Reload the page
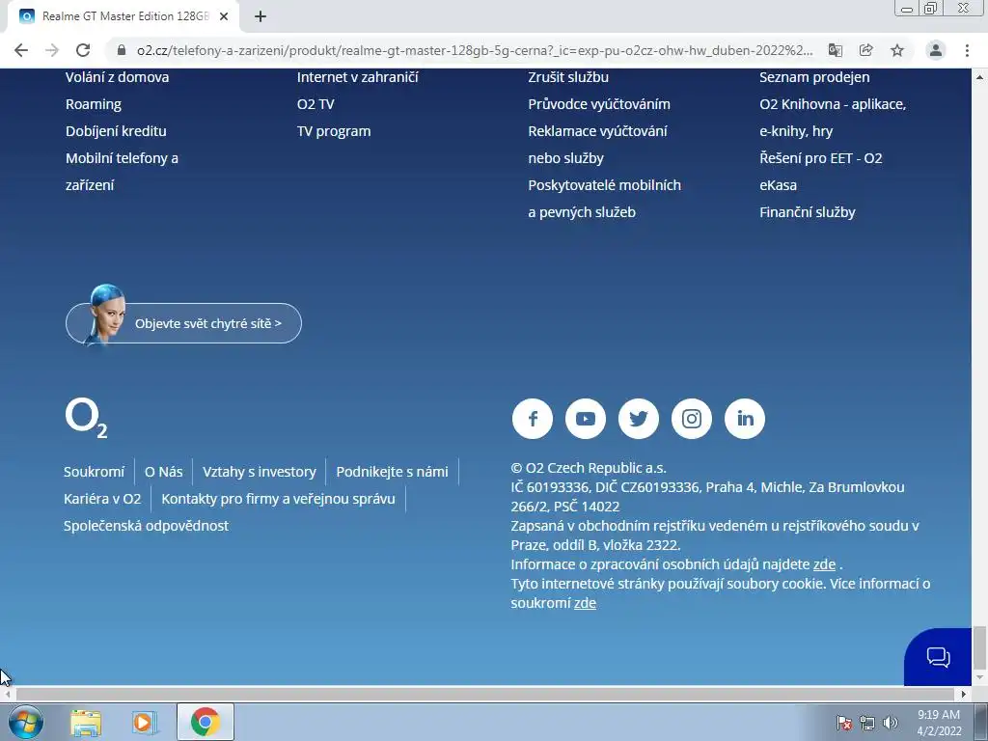The height and width of the screenshot is (741, 988). pyautogui.click(x=83, y=50)
